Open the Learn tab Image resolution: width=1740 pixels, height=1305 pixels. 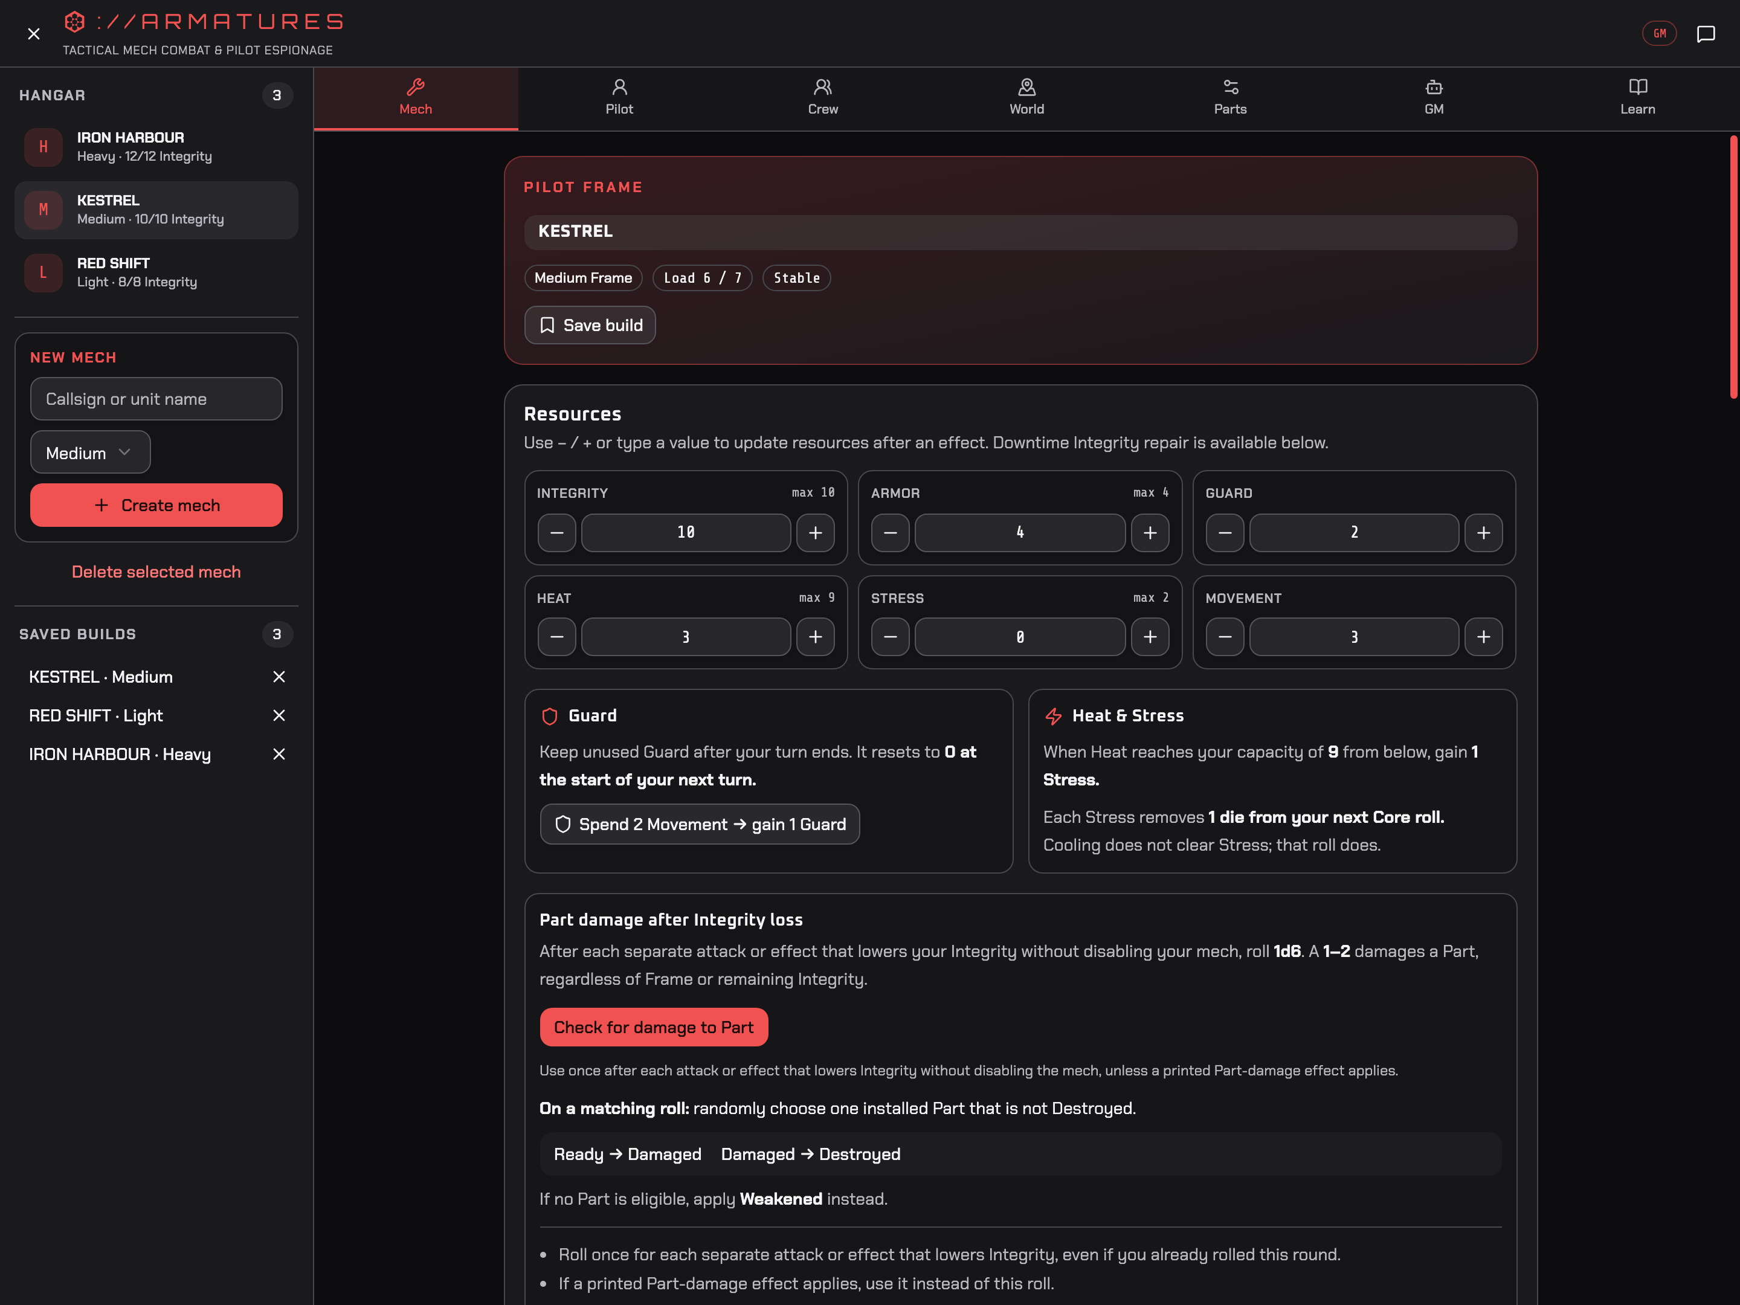[1638, 98]
